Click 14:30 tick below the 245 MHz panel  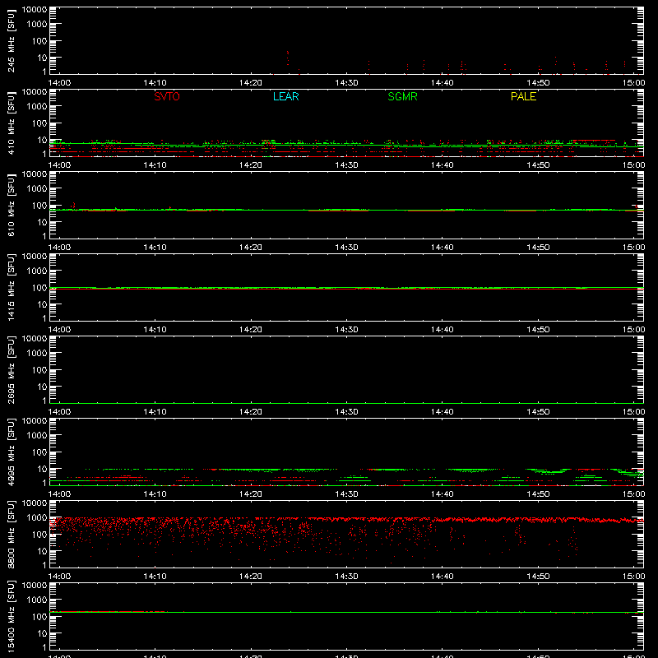(346, 83)
